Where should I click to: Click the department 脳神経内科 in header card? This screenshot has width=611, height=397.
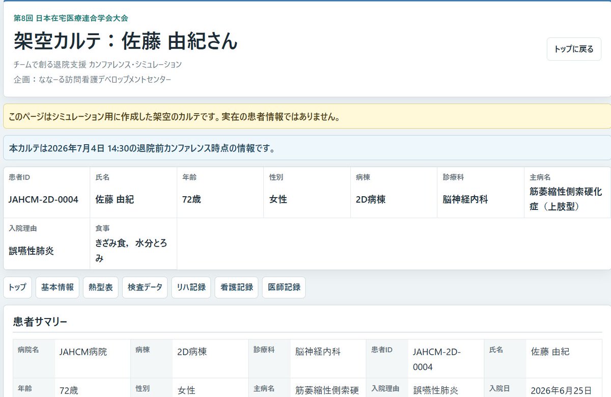click(465, 200)
